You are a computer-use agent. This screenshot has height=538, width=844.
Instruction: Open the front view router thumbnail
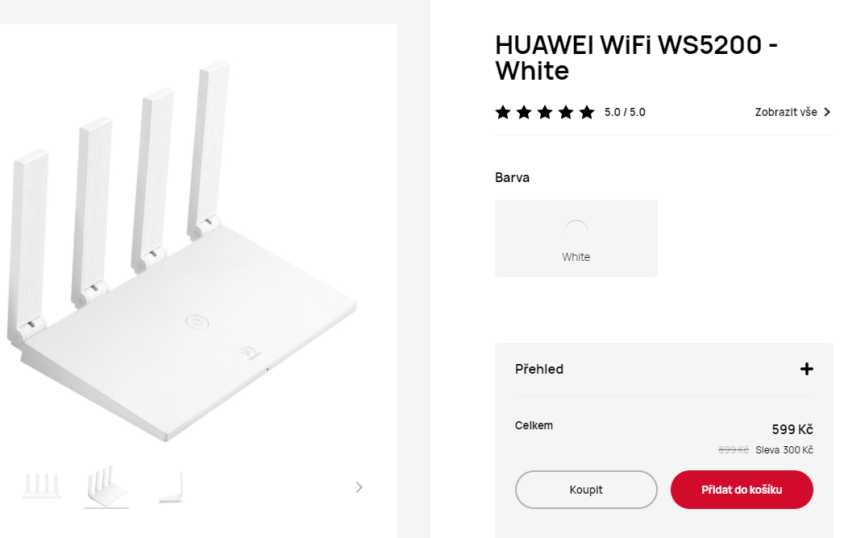[42, 486]
